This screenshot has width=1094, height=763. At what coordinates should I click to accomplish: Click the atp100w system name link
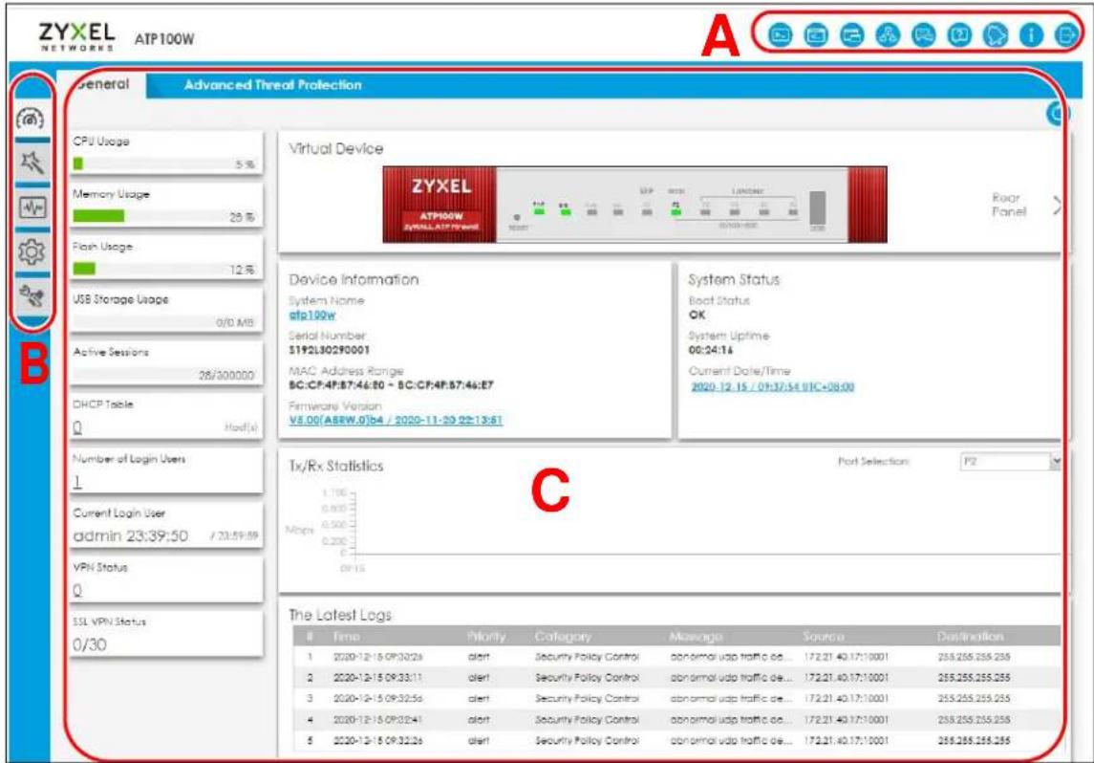tap(311, 315)
